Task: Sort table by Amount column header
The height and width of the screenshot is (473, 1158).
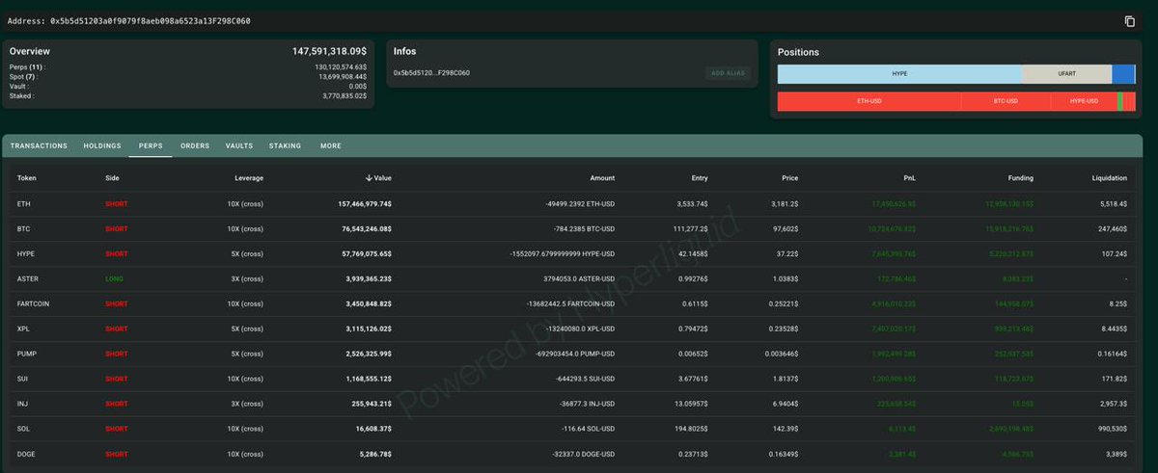Action: click(602, 178)
